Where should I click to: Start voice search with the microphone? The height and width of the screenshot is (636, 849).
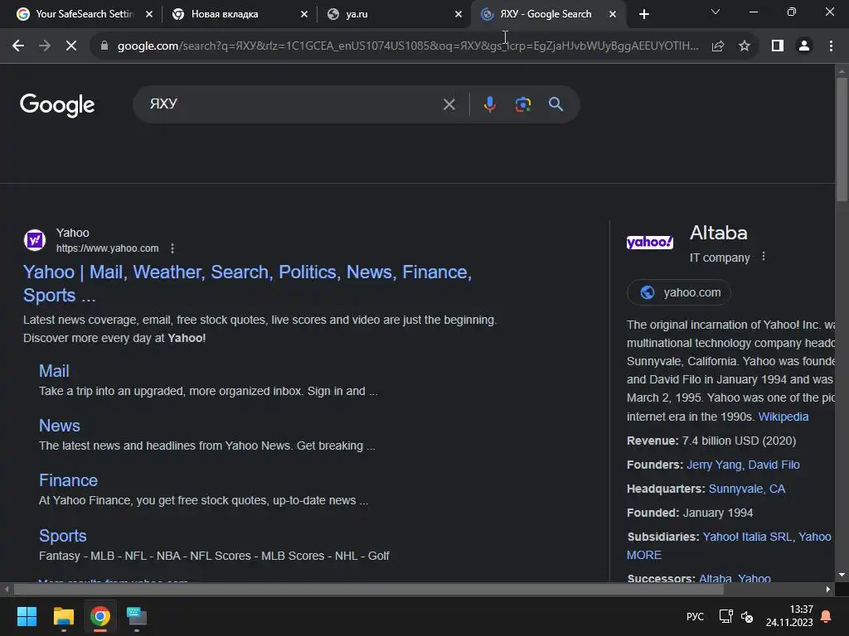click(x=489, y=104)
